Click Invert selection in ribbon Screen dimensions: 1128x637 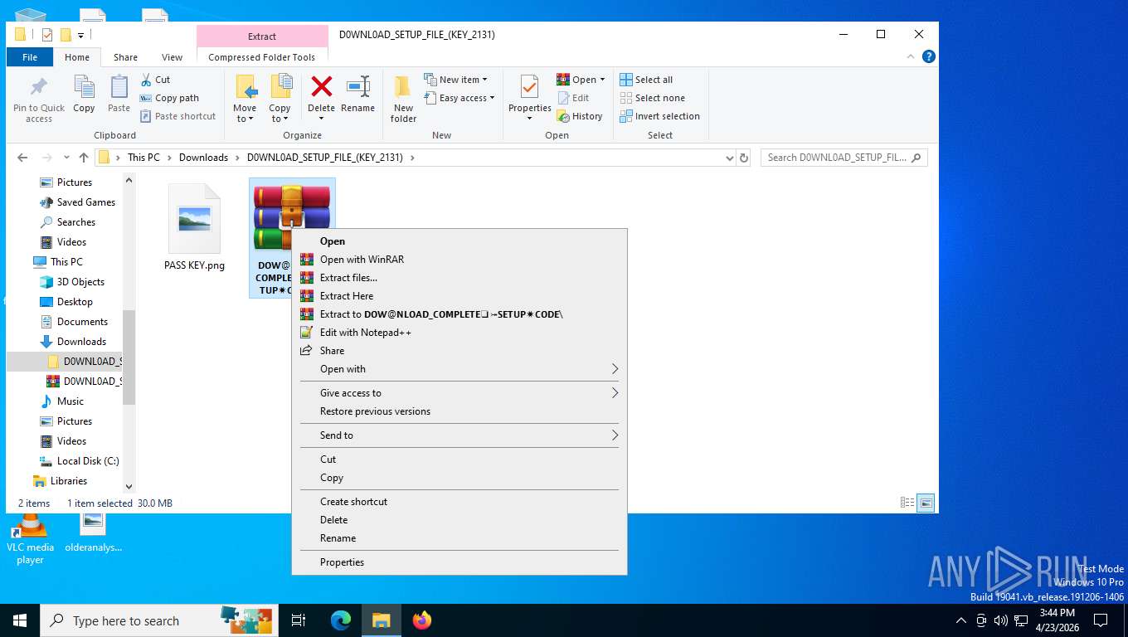tap(659, 116)
